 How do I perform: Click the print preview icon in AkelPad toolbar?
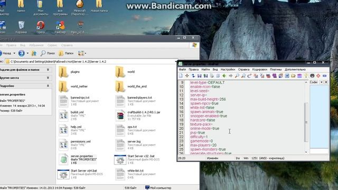[x=218, y=76]
